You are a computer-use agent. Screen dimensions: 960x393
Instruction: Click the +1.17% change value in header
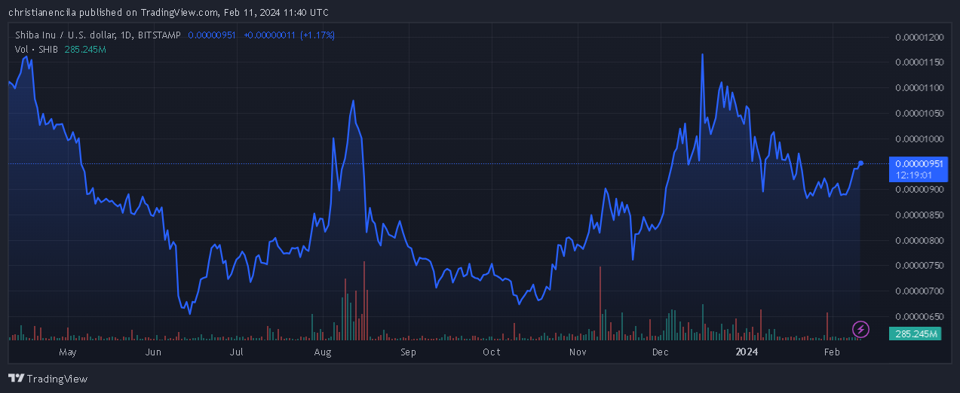pyautogui.click(x=317, y=35)
